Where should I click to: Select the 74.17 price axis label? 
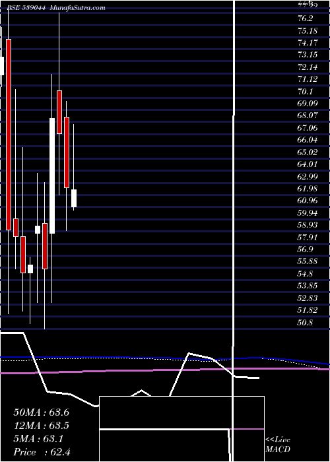click(x=308, y=43)
